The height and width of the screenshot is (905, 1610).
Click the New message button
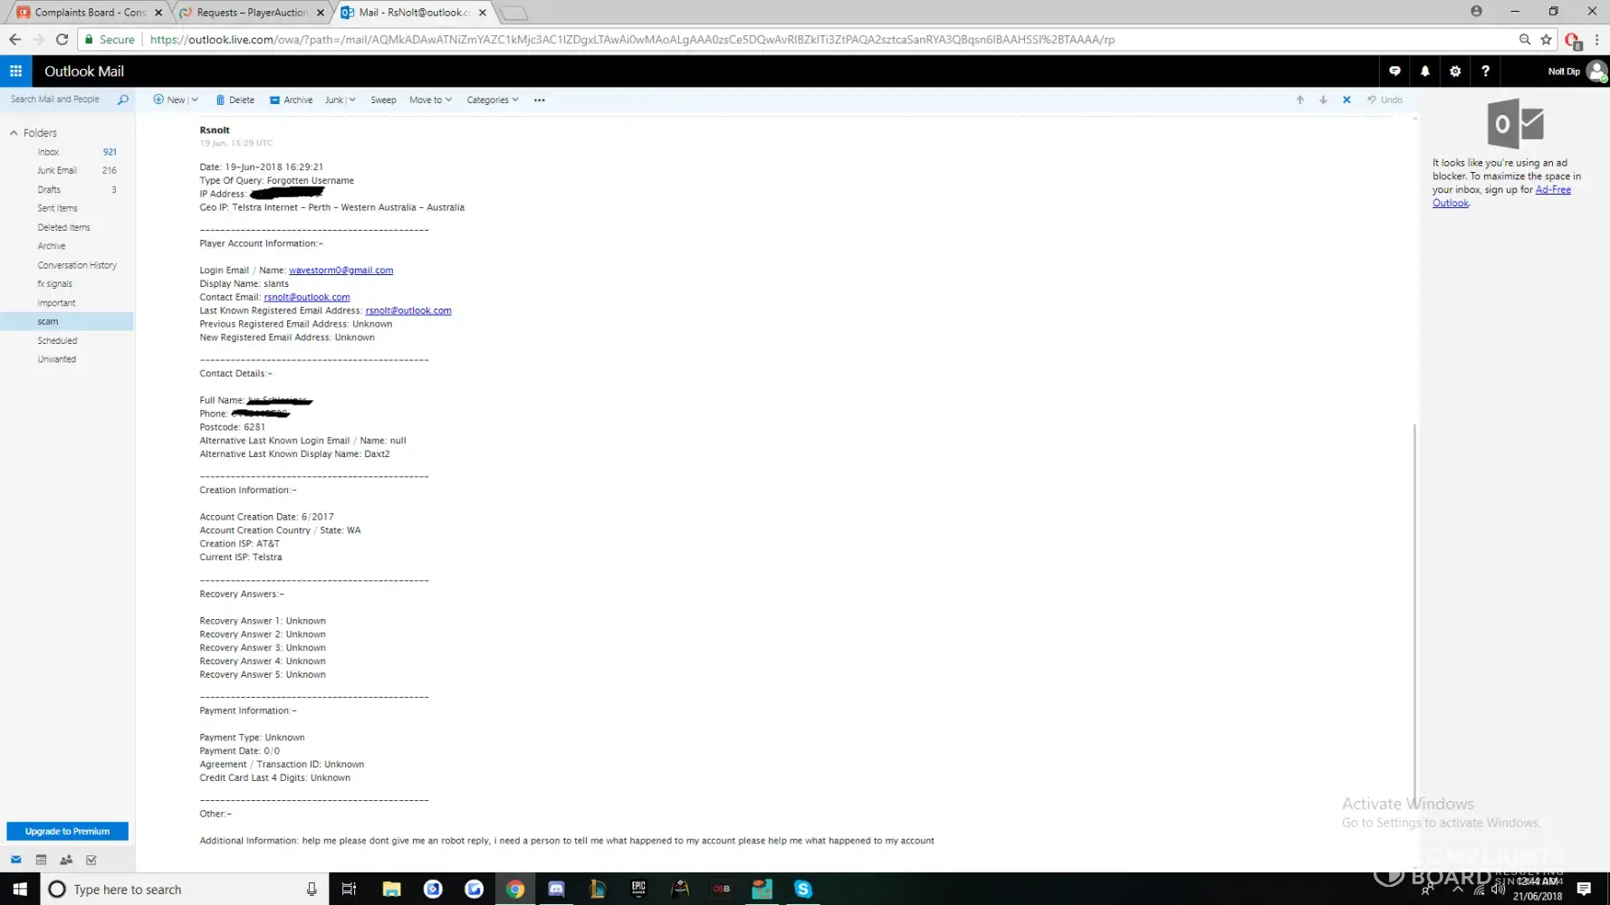coord(169,100)
